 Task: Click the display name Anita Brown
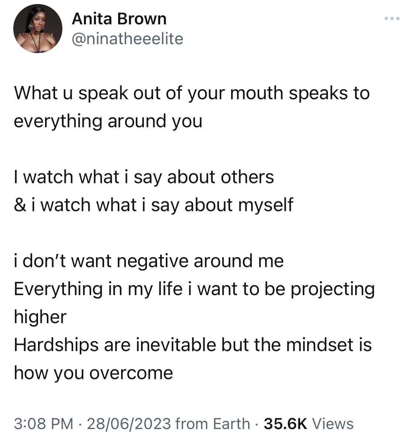119,19
